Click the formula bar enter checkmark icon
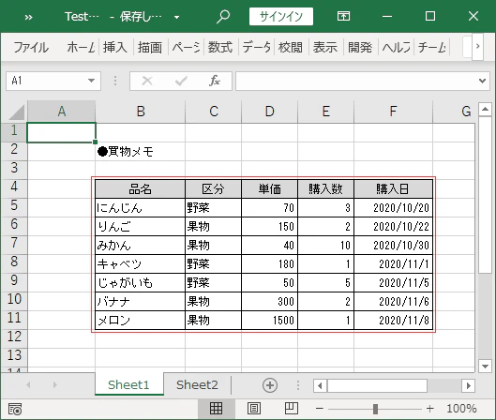Viewport: 496px width, 420px height. (181, 81)
